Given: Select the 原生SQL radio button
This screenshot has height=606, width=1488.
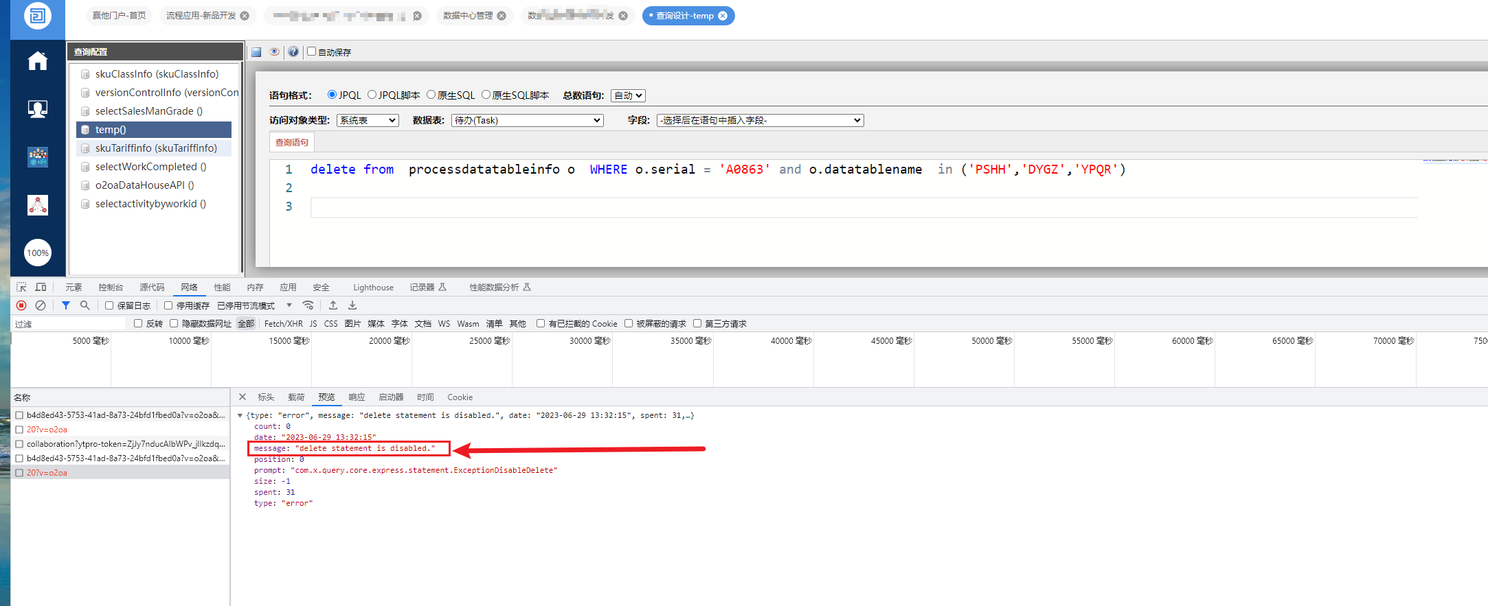Looking at the screenshot, I should pos(431,95).
